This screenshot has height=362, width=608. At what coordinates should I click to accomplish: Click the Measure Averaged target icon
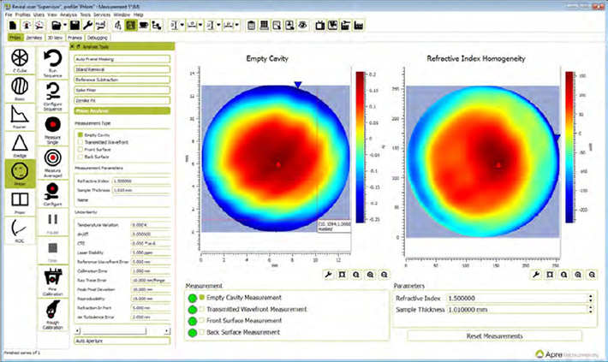[53, 159]
